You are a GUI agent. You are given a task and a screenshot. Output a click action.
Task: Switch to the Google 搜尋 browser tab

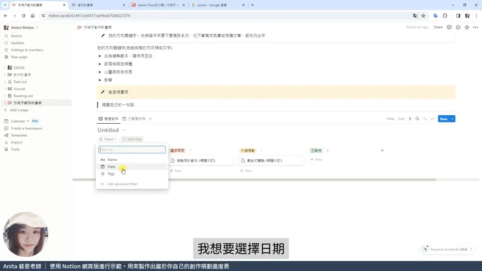pyautogui.click(x=218, y=5)
